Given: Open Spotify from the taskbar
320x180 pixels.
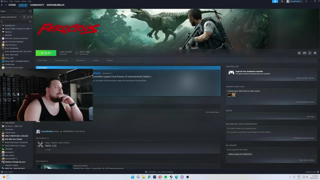Looking at the screenshot, I should click(x=165, y=177).
